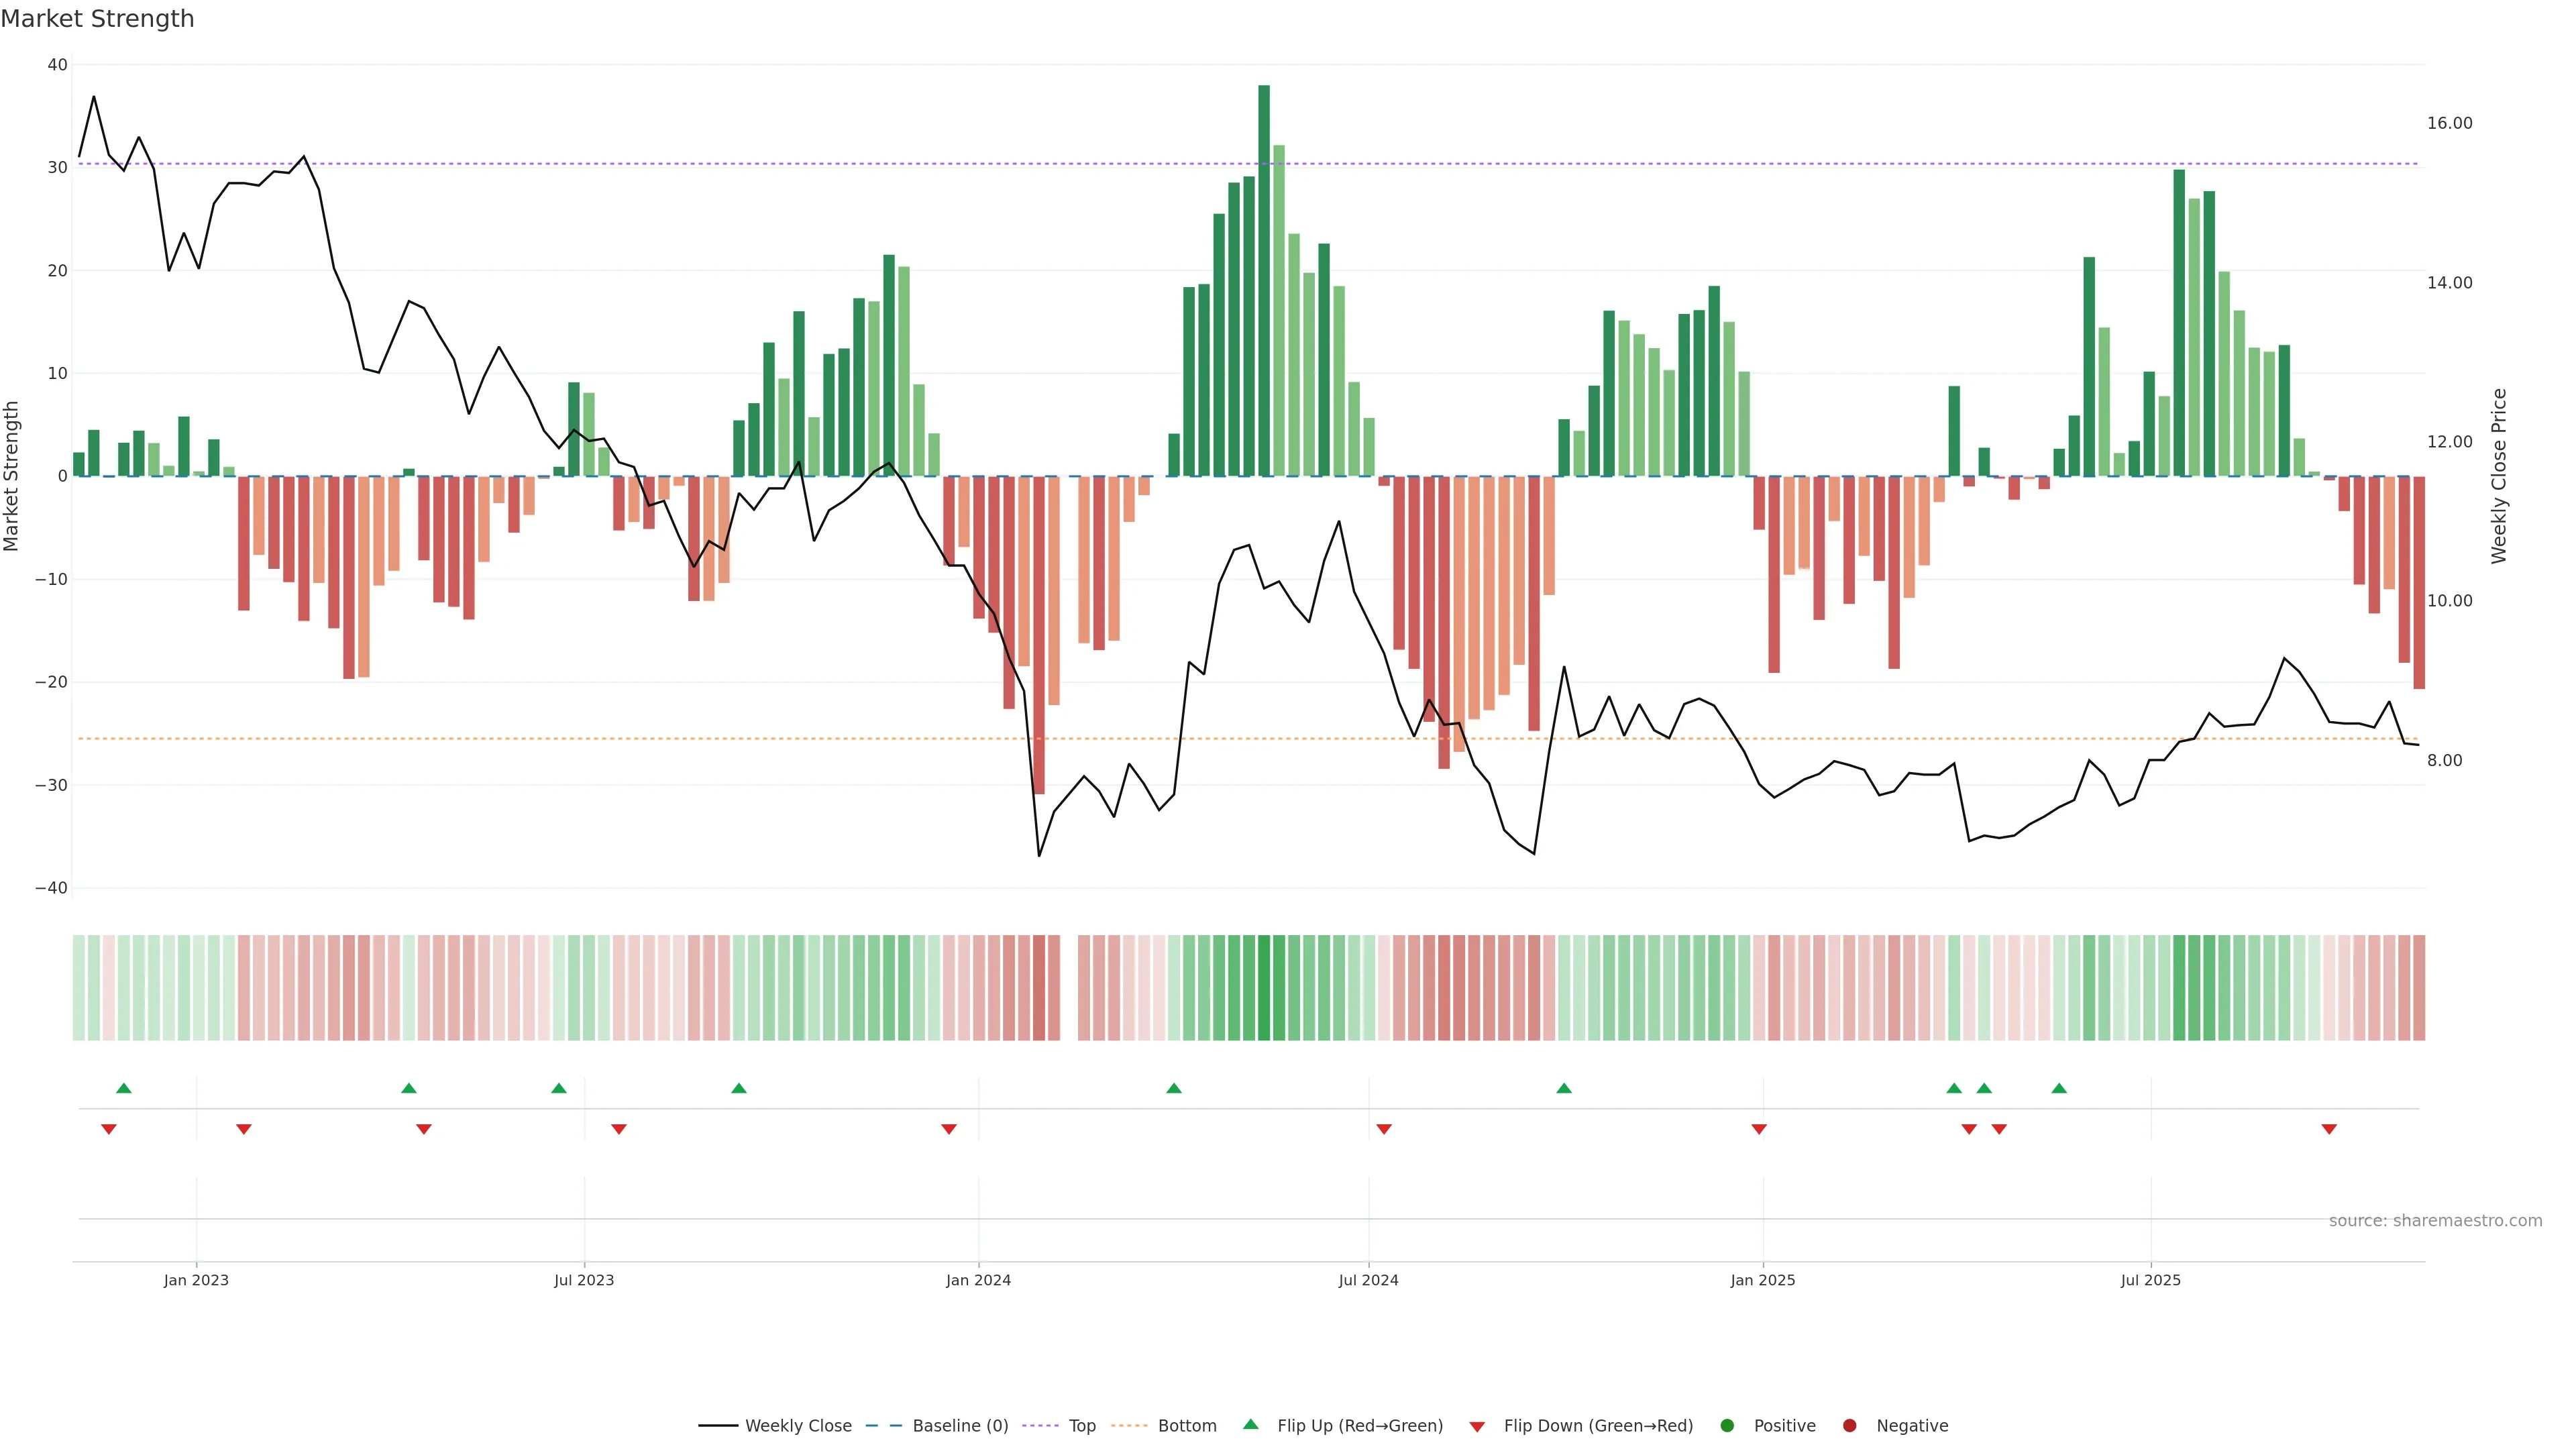The height and width of the screenshot is (1449, 2576).
Task: Click the tallest green market strength bar
Action: pyautogui.click(x=1264, y=280)
